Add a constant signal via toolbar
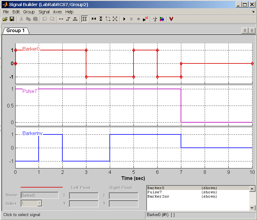Viewport: 257px width, 220px height. 61,19
